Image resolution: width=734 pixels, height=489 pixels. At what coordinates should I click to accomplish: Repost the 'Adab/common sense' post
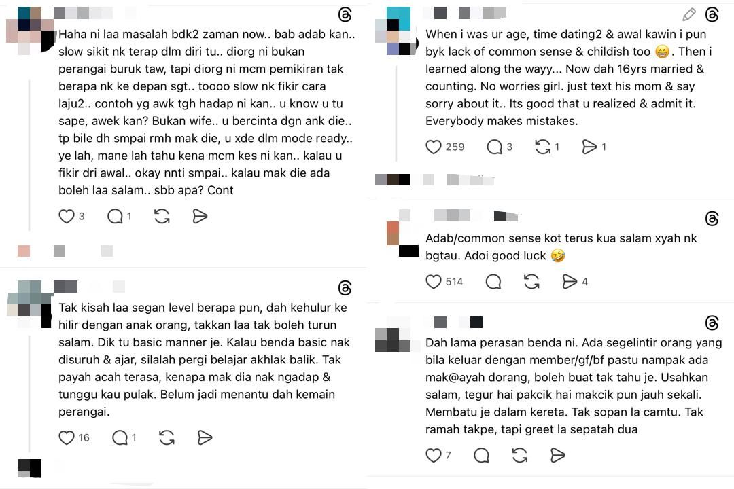[531, 282]
